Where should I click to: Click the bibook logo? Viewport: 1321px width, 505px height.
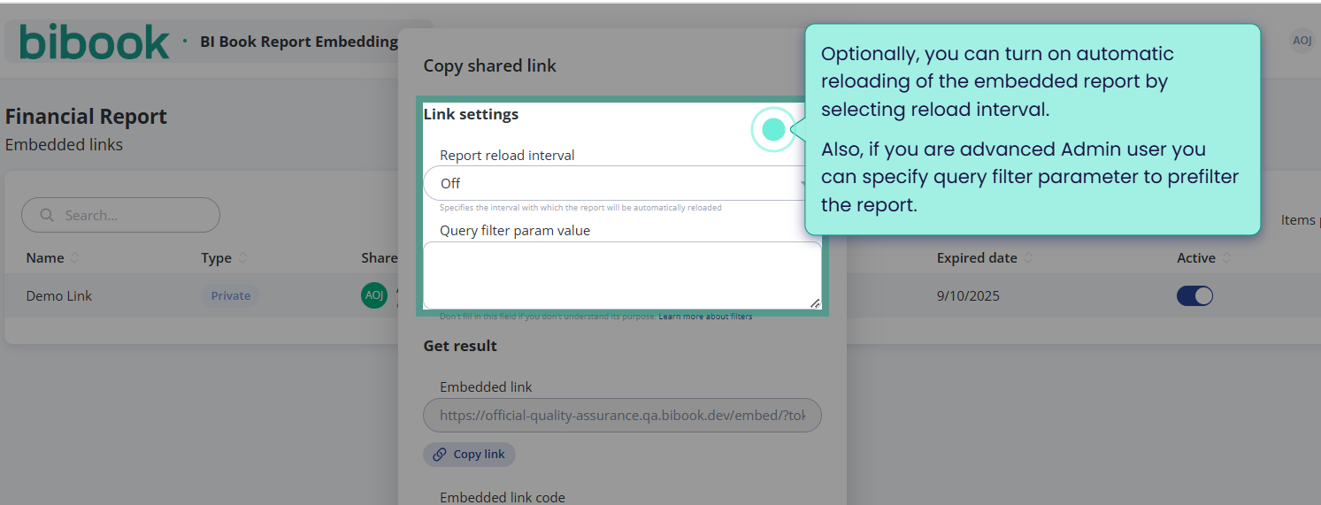tap(95, 42)
